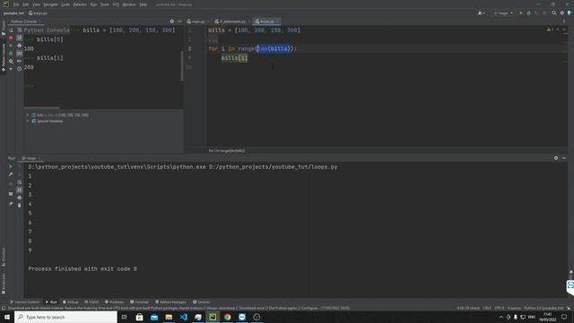Start debugging with the bug icon
Screen dimensions: 574x323
[x=528, y=13]
